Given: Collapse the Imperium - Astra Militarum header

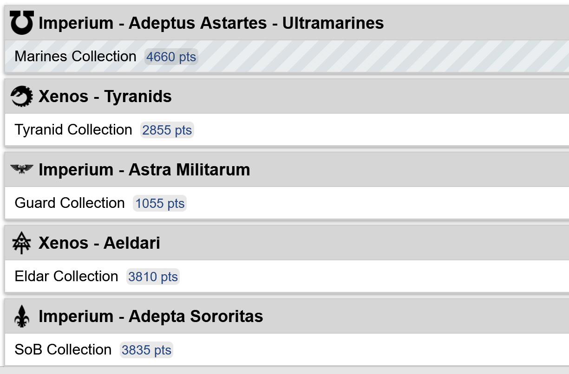Looking at the screenshot, I should [287, 169].
